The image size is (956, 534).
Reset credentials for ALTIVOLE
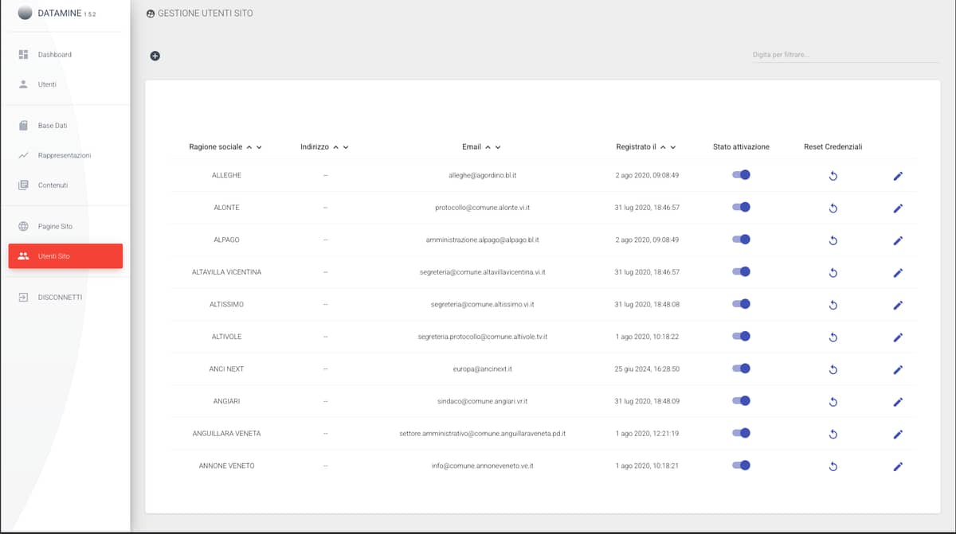point(833,337)
